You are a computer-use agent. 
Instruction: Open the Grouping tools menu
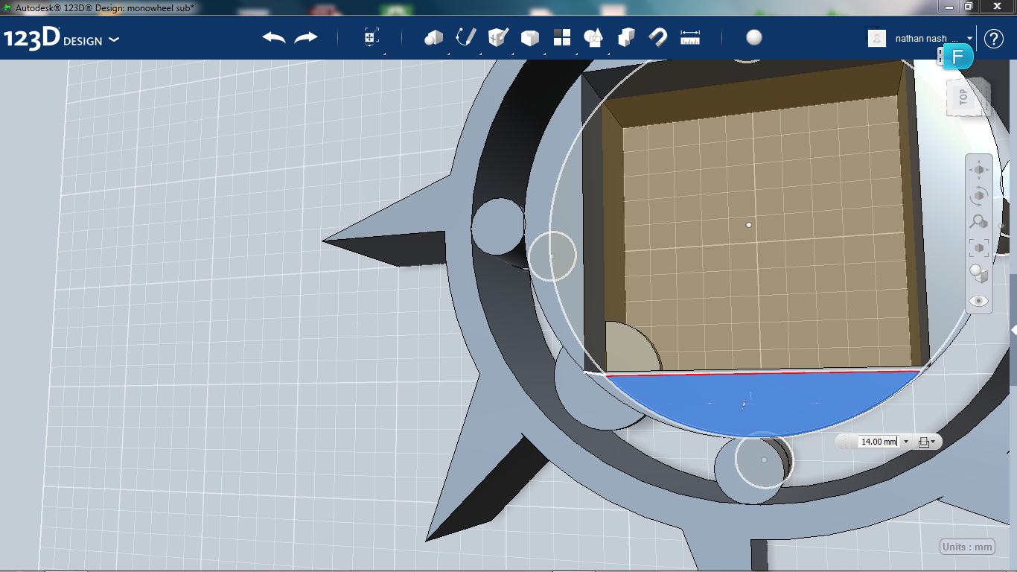593,37
